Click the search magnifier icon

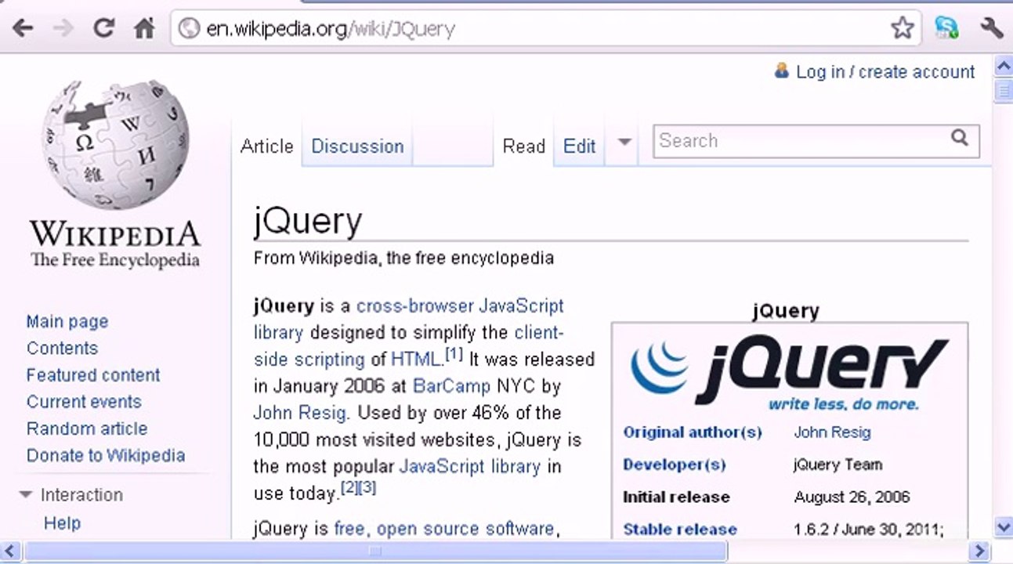tap(960, 138)
